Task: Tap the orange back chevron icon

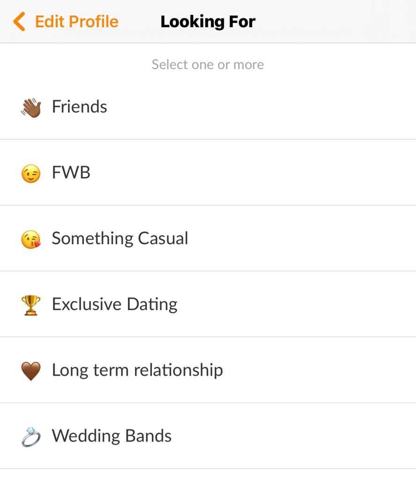Action: (19, 22)
